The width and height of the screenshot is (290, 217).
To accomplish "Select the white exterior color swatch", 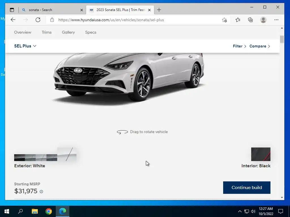I will point(67,154).
